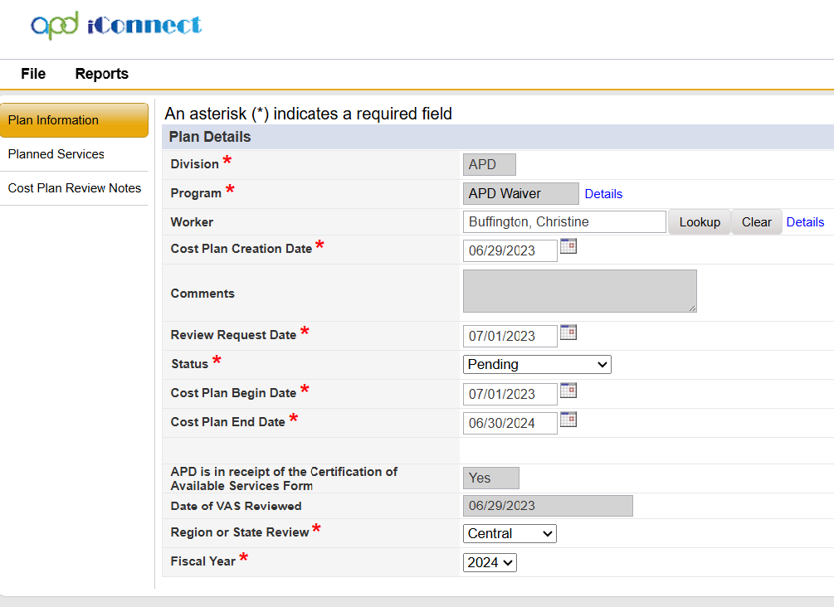Open the Worker Details link

point(805,222)
